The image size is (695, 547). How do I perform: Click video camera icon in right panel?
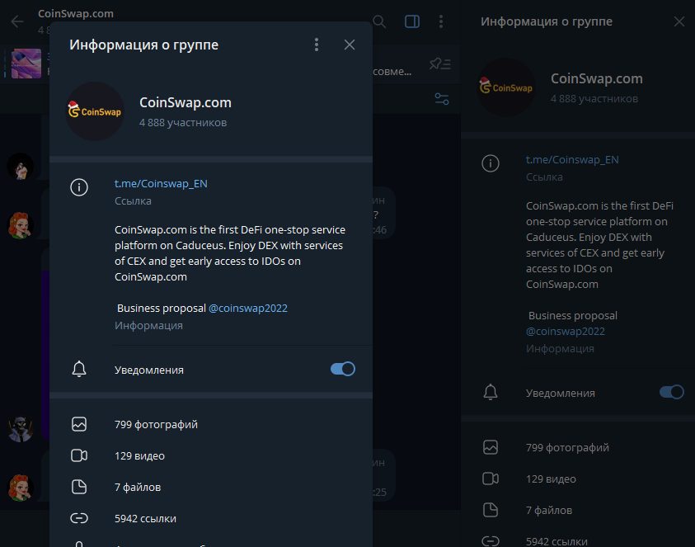click(491, 479)
